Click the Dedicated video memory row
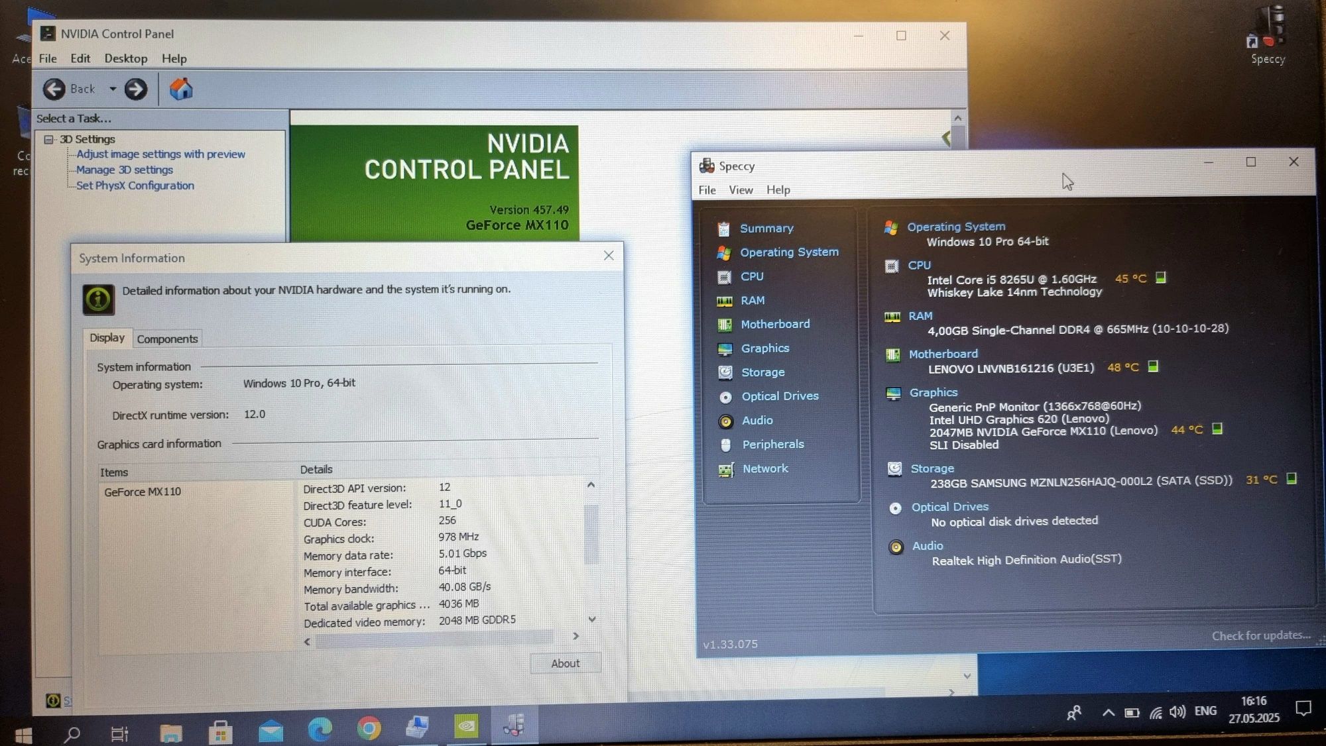The height and width of the screenshot is (746, 1326). (x=410, y=621)
